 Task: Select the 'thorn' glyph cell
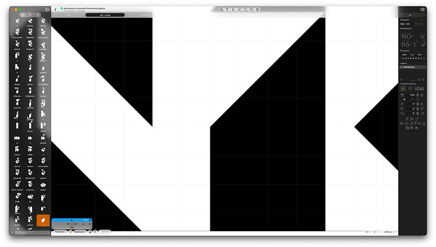tap(17, 209)
